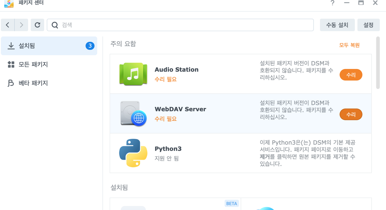Open the Python3 package icon
386x210 pixels.
tap(133, 153)
